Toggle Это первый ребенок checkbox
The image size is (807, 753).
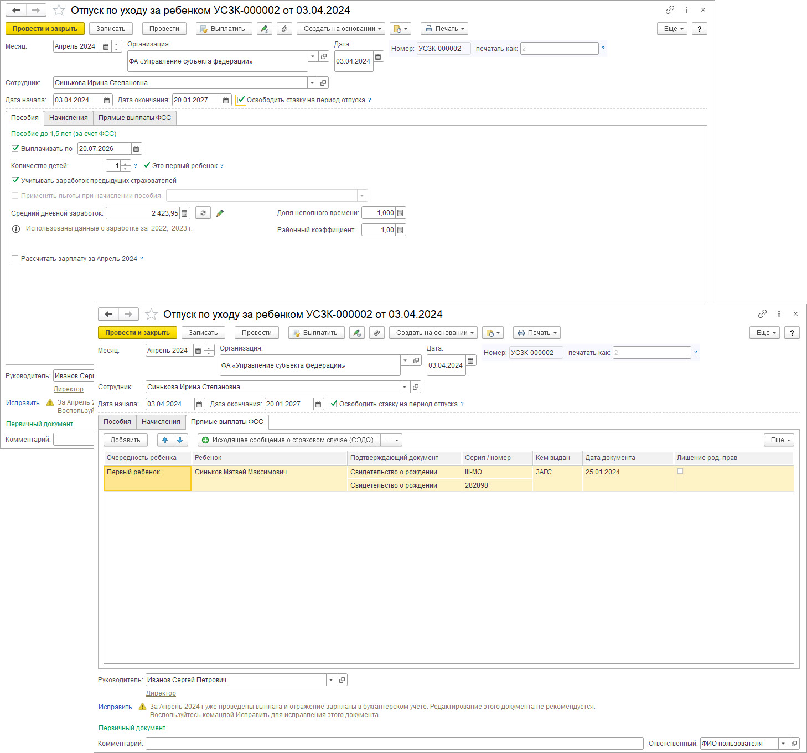point(147,166)
